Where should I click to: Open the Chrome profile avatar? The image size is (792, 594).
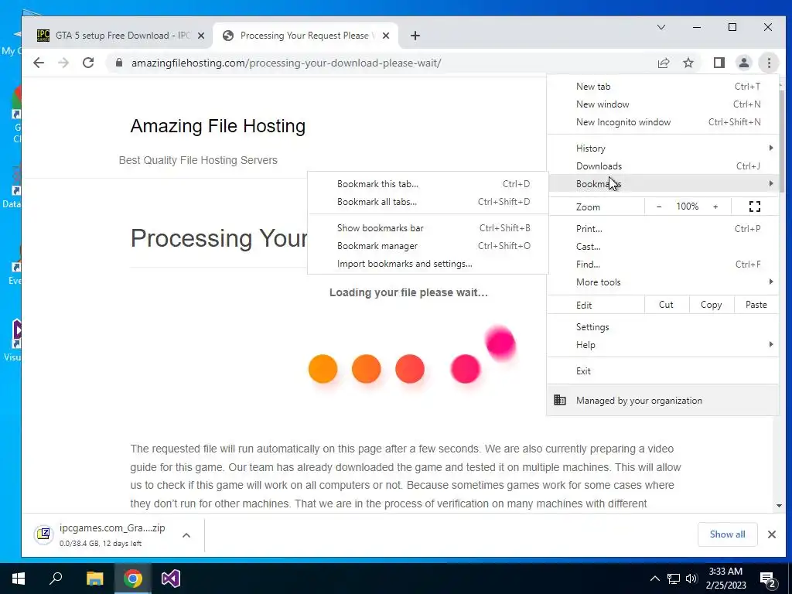click(x=744, y=63)
